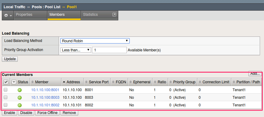
Task: Check the box for member 10.1.10.100:8001
Action: (5, 90)
